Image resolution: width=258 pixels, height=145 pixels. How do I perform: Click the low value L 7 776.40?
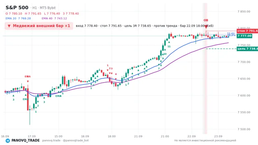[52, 13]
